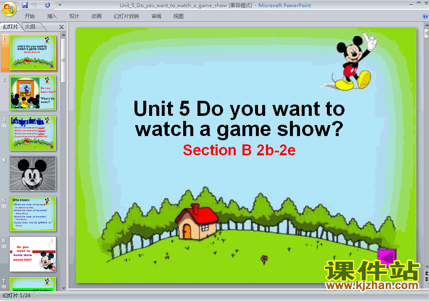429x301 pixels.
Task: Click the blue Help question mark icon
Action: click(x=425, y=16)
